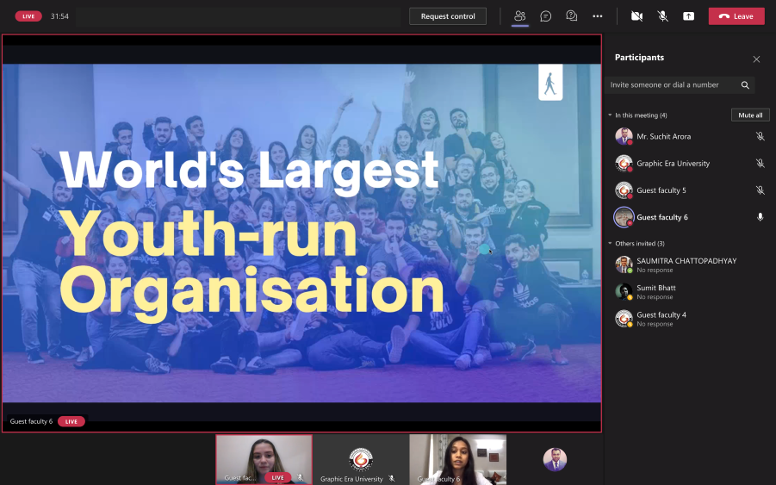The image size is (776, 485).
Task: Click the Invite someone or dial a number field
Action: pos(671,85)
